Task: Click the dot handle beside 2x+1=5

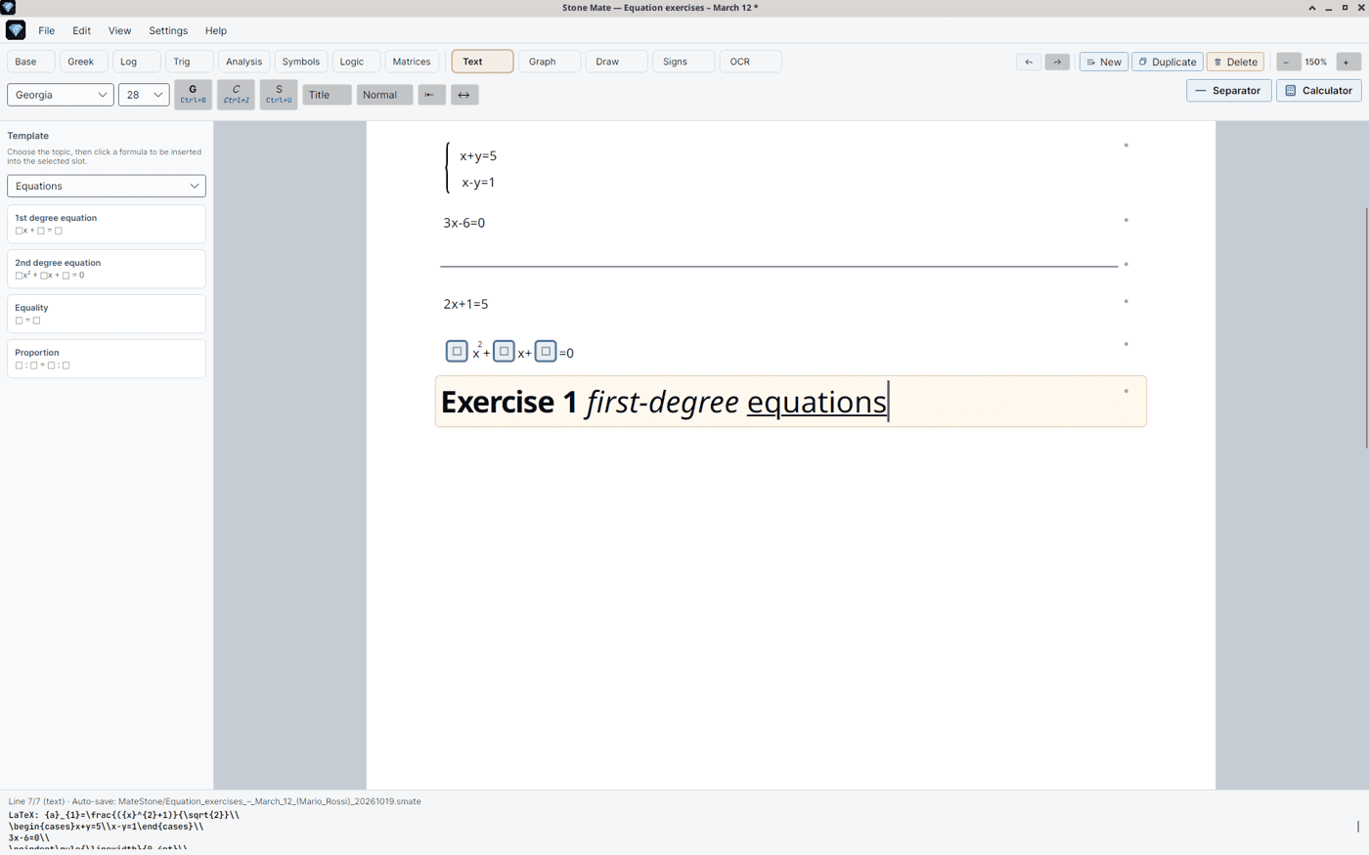Action: point(1126,301)
